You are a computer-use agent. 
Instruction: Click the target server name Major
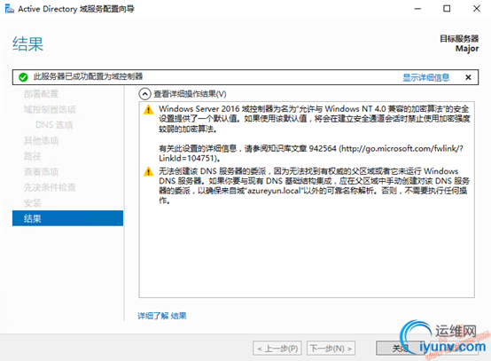click(467, 49)
